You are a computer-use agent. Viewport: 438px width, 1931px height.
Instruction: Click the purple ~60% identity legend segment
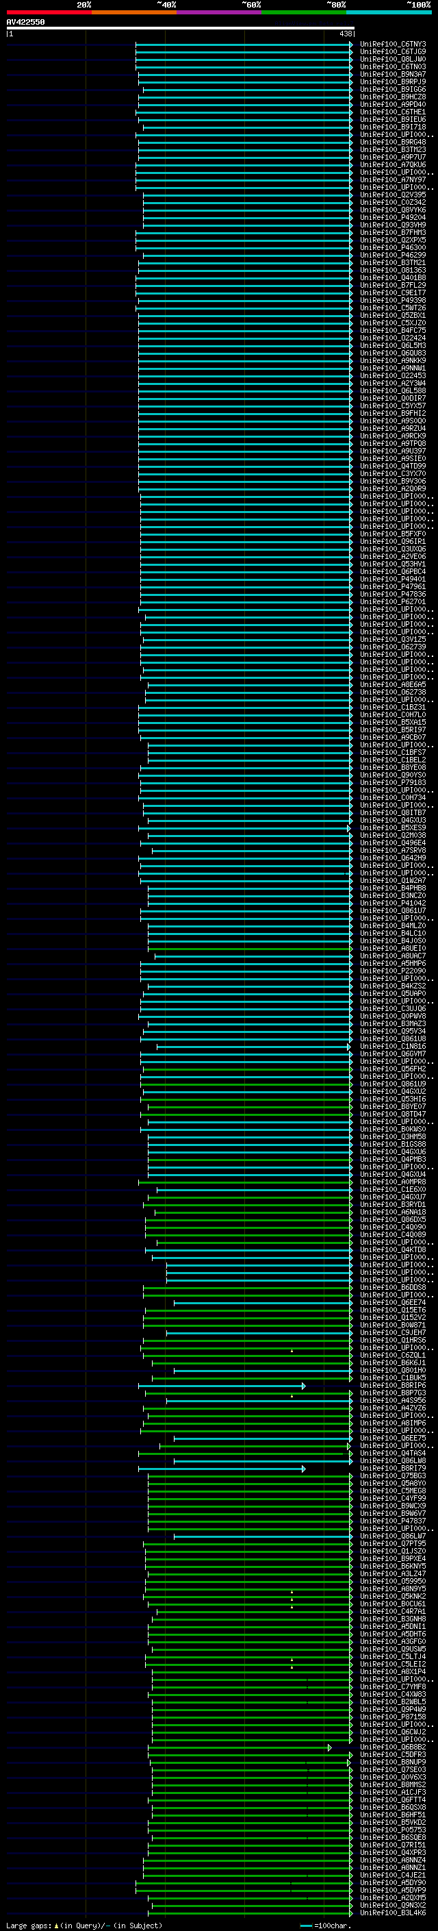[x=218, y=12]
